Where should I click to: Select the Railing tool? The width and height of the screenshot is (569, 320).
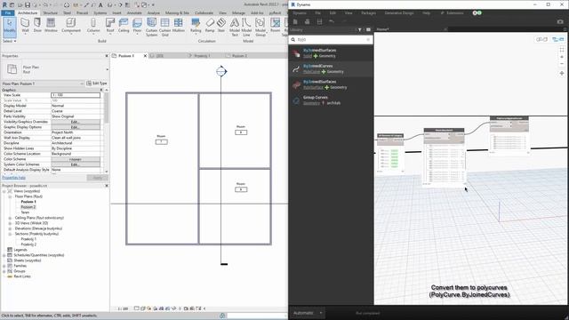pos(196,26)
